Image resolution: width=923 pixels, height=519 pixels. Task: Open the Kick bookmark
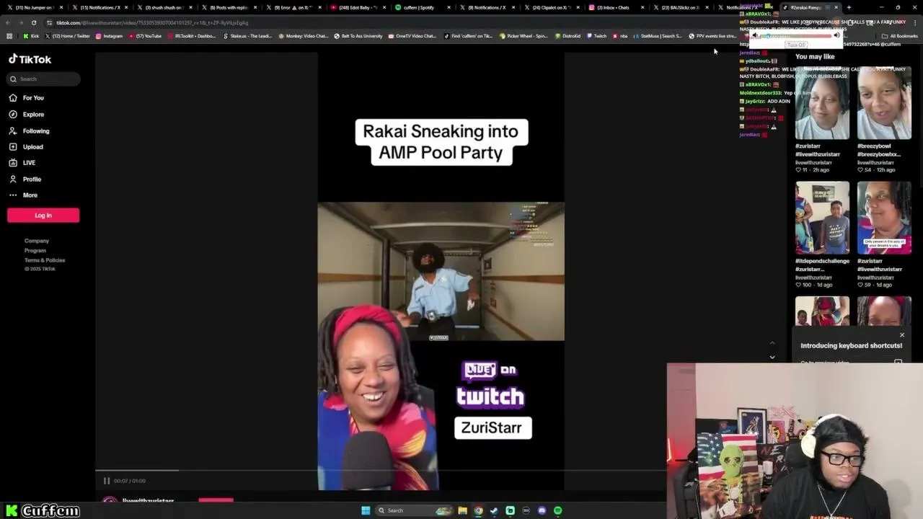point(31,36)
